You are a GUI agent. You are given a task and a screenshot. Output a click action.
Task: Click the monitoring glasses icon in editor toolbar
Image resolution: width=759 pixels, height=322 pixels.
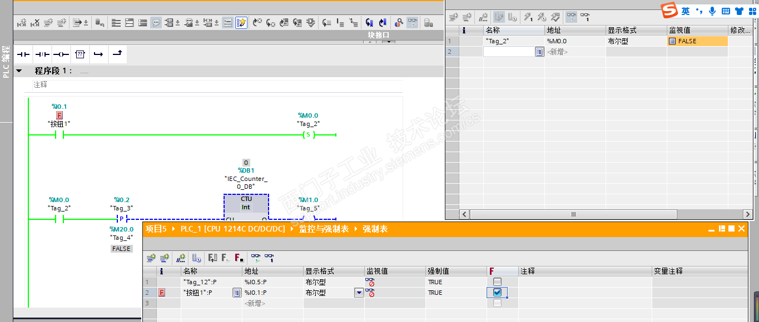click(413, 23)
